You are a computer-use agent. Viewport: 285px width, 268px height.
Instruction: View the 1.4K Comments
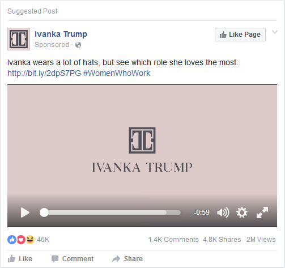pyautogui.click(x=173, y=240)
